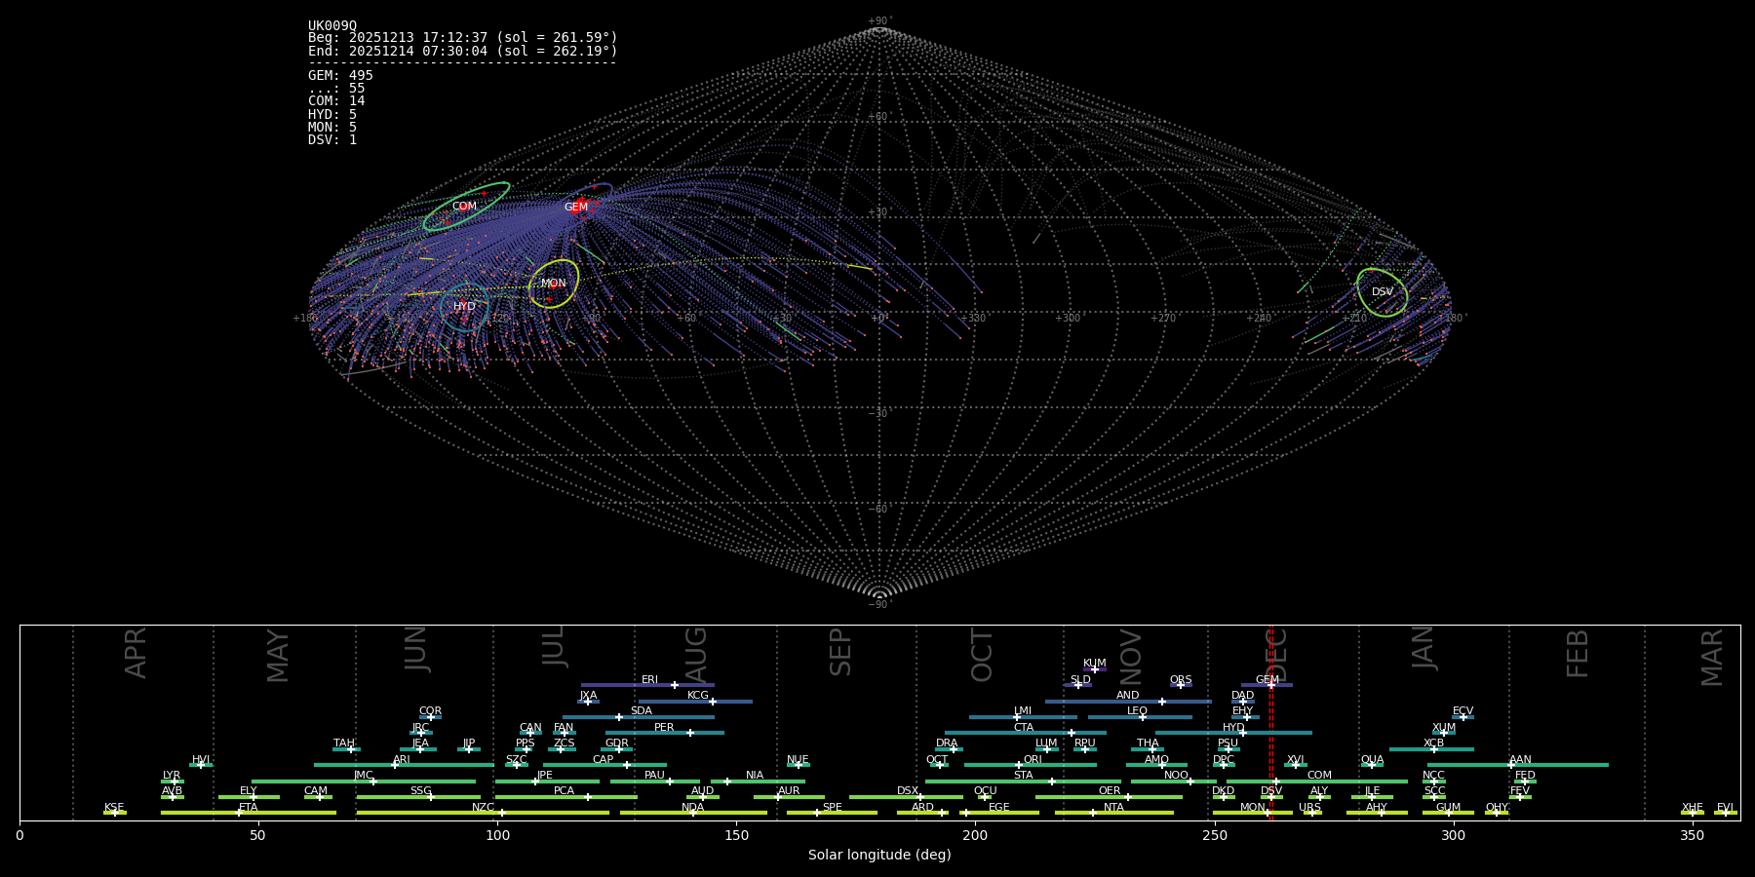Click the 'HYD: 5' count line

[x=332, y=115]
